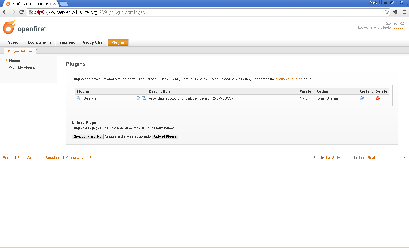
Task: Restart the Search plugin
Action: (x=361, y=98)
